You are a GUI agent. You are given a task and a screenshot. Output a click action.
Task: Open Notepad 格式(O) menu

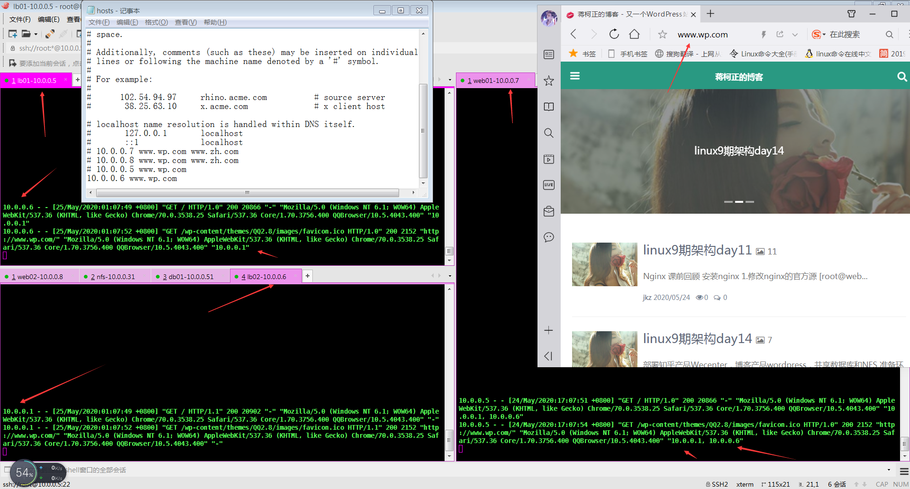click(156, 22)
